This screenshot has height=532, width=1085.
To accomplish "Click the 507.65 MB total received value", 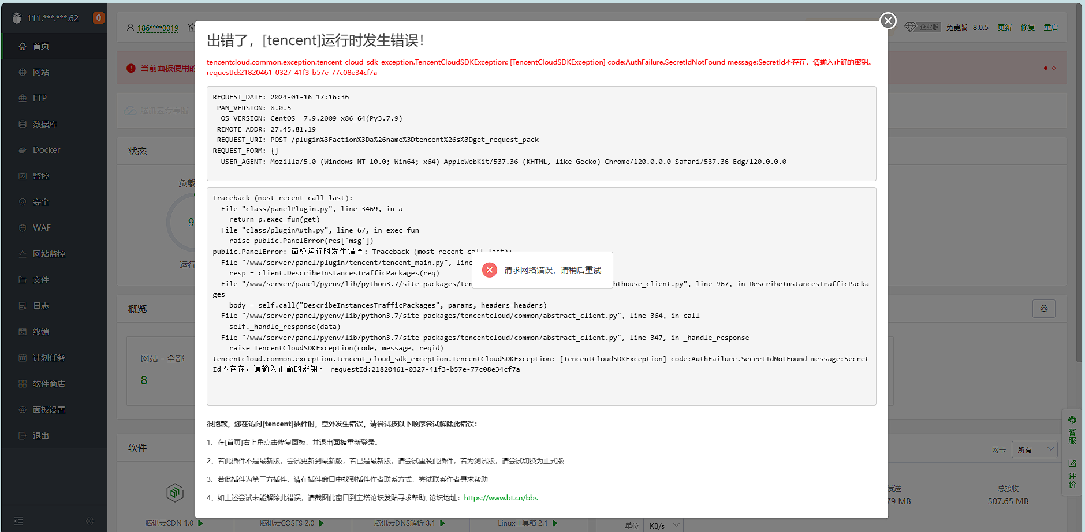I will (x=1008, y=501).
